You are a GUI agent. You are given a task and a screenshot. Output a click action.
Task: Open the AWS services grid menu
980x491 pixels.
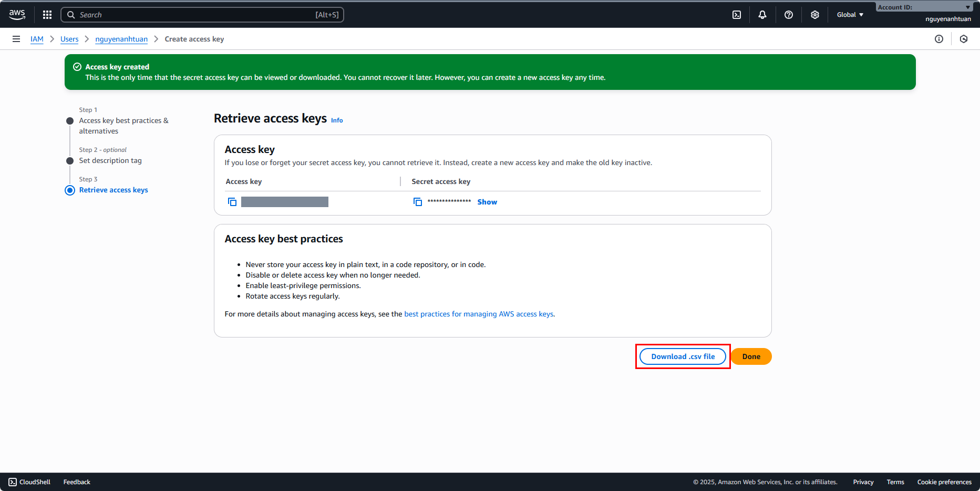tap(47, 15)
